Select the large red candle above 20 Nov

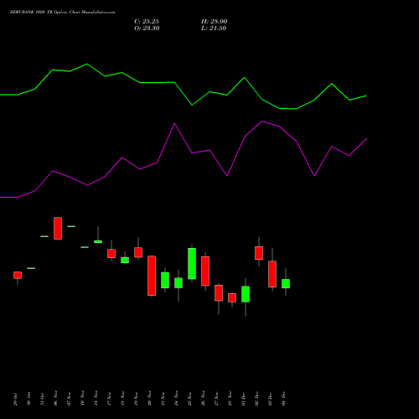[152, 276]
